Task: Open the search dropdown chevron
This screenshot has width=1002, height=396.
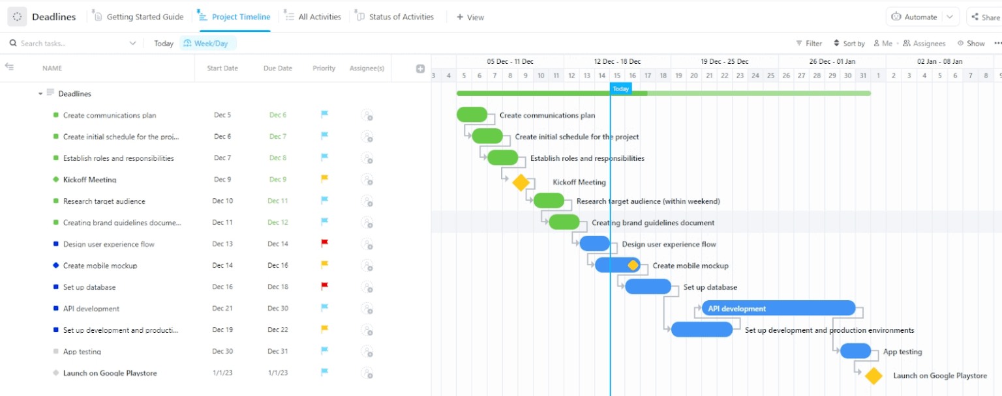Action: click(x=132, y=42)
